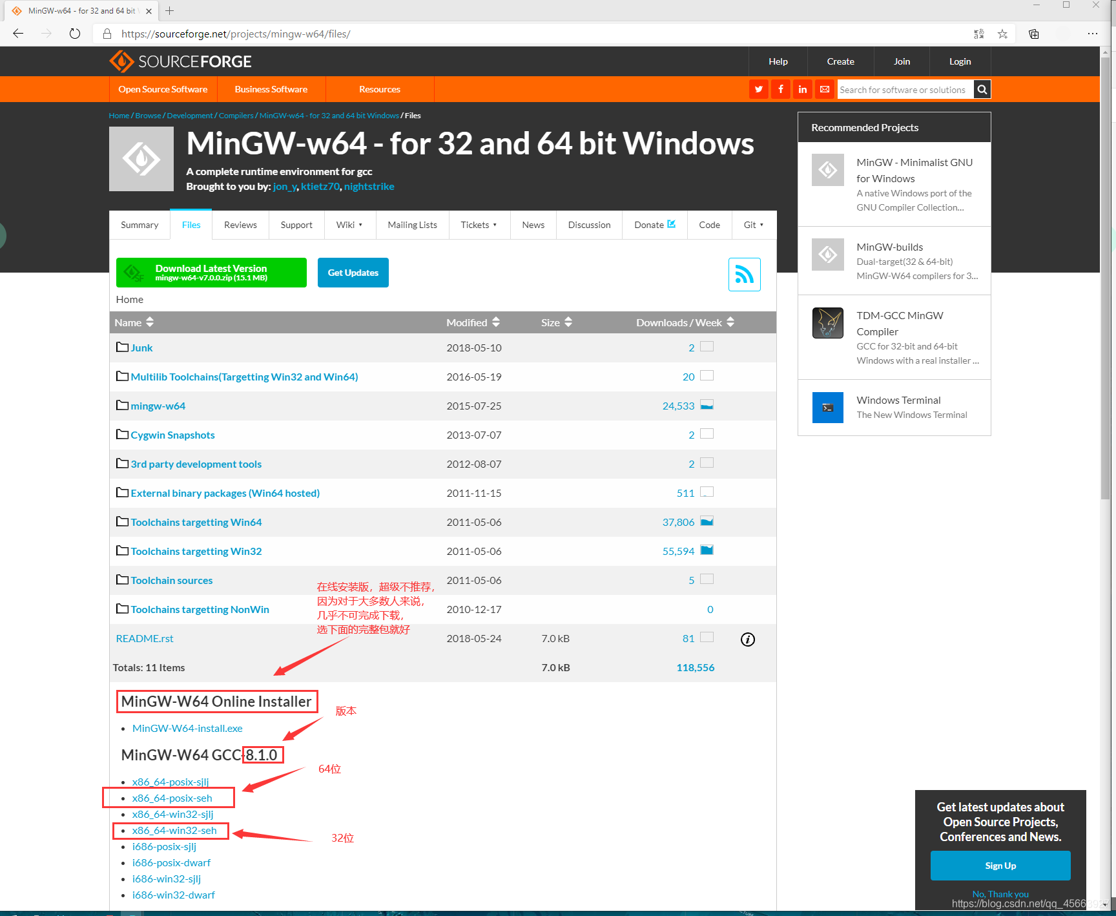The width and height of the screenshot is (1116, 916).
Task: Click the MinGW-w64 project logo image
Action: pos(141,159)
